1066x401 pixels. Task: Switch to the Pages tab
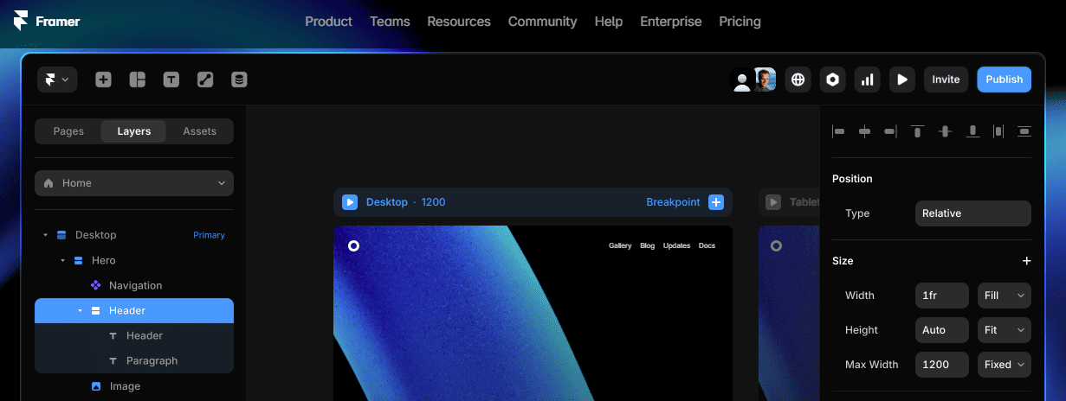tap(68, 131)
